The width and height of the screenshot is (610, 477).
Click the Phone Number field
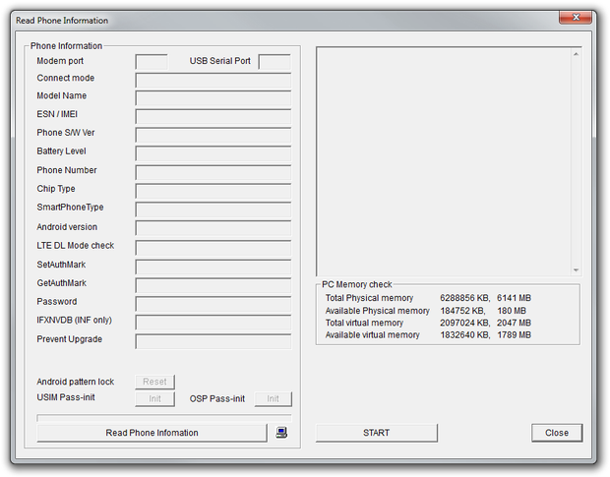click(x=213, y=172)
